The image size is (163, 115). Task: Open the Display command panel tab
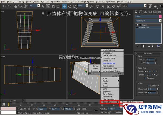155,12
